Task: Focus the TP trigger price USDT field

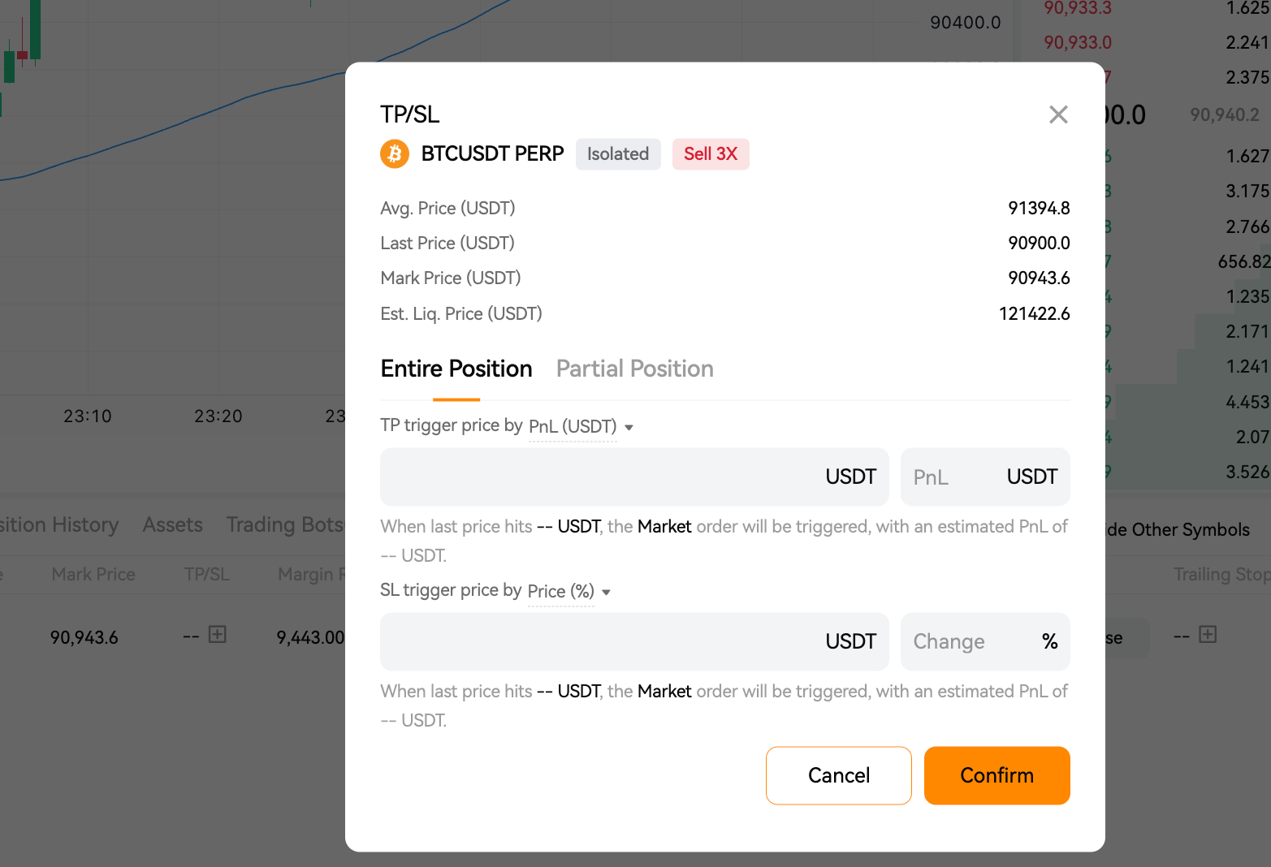Action: coord(634,477)
